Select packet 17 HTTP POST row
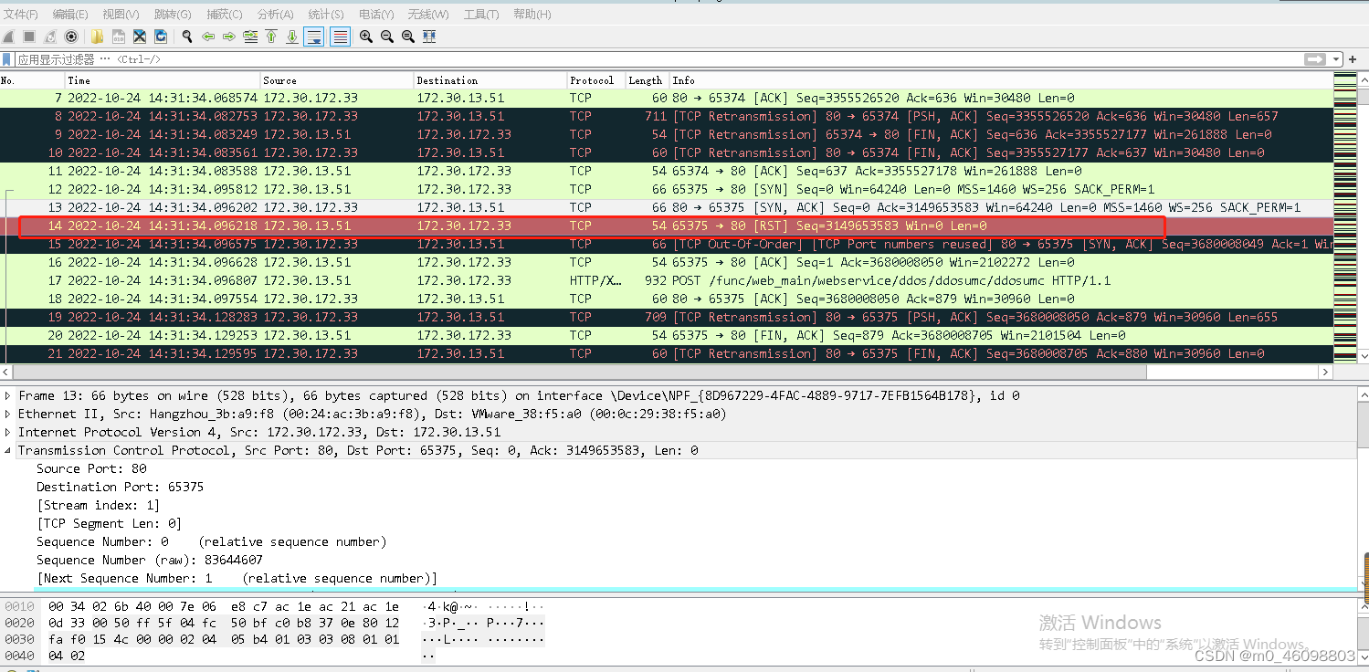Image resolution: width=1369 pixels, height=672 pixels. pyautogui.click(x=666, y=280)
